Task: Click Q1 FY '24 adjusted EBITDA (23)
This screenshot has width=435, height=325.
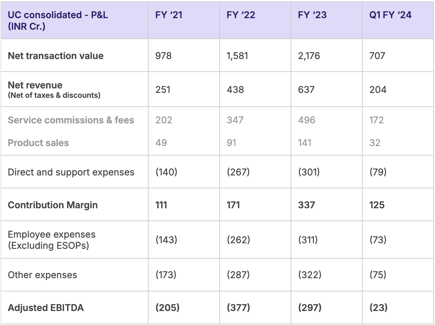Action: (x=378, y=308)
